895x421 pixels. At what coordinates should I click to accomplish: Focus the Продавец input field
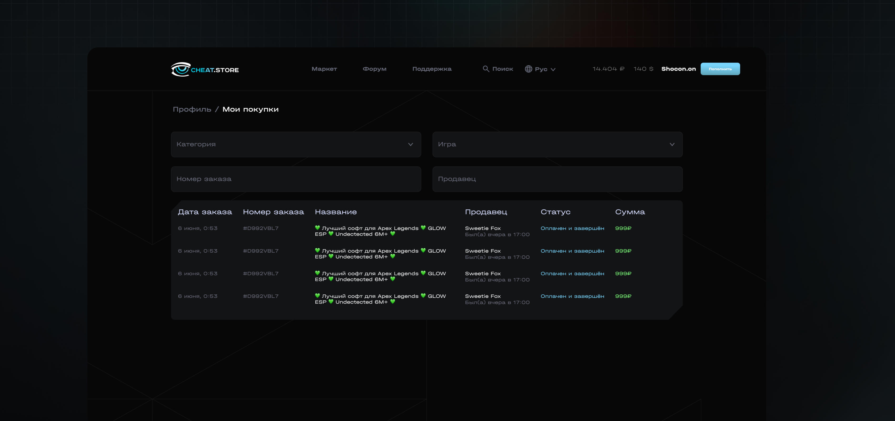pyautogui.click(x=557, y=179)
